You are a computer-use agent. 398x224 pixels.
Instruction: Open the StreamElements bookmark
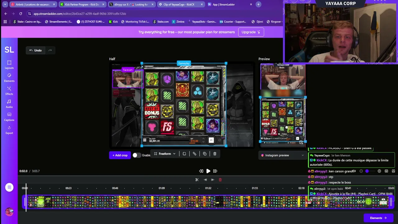coord(58,22)
